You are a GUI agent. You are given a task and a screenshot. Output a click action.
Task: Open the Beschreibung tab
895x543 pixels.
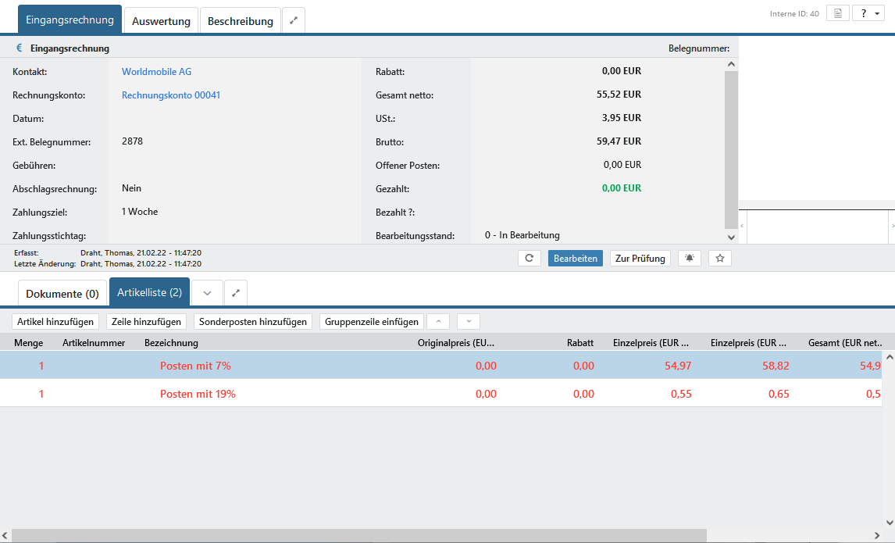coord(240,21)
